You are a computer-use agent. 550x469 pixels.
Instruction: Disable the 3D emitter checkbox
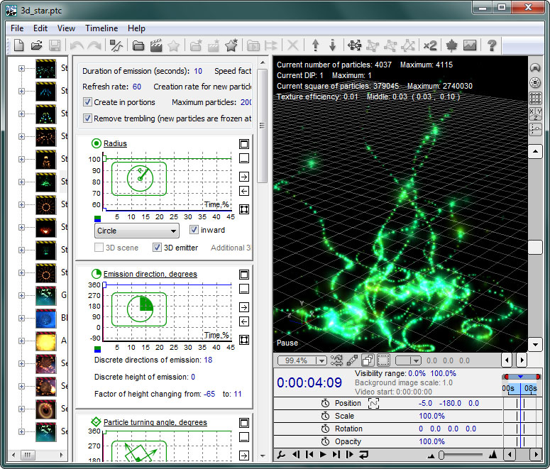(158, 248)
